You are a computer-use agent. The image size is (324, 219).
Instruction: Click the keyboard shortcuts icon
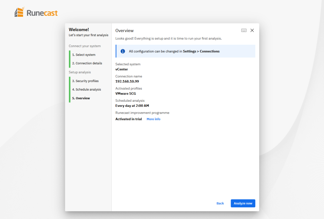[x=244, y=30]
